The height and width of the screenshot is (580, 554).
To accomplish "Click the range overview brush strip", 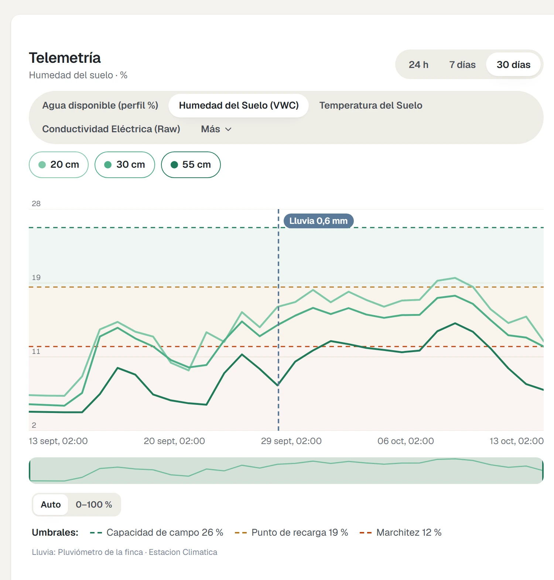I will (x=286, y=471).
